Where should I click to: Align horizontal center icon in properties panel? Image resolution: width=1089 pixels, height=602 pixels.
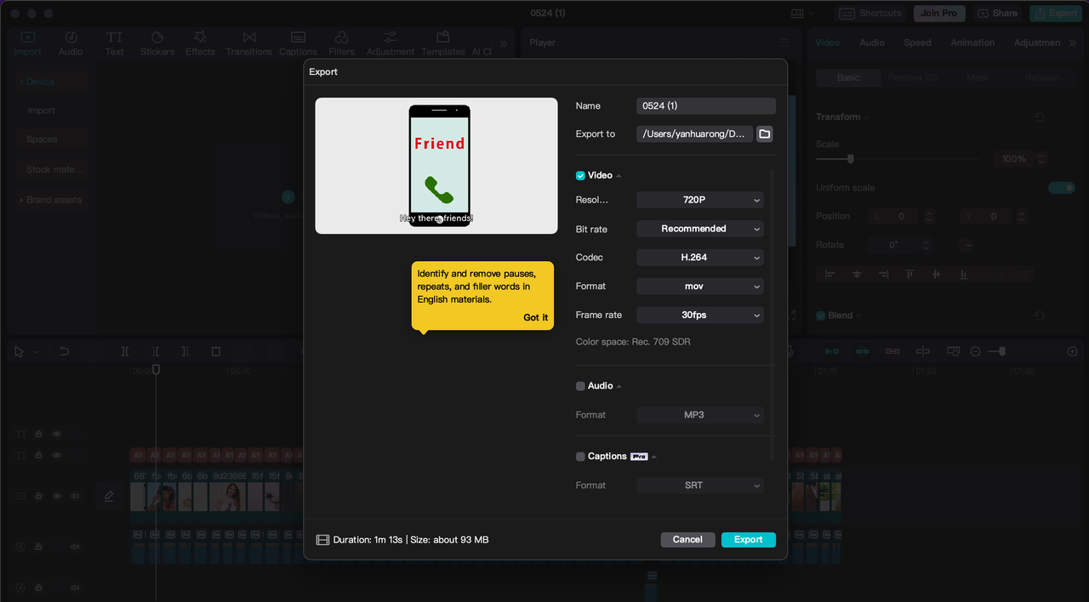coord(857,274)
